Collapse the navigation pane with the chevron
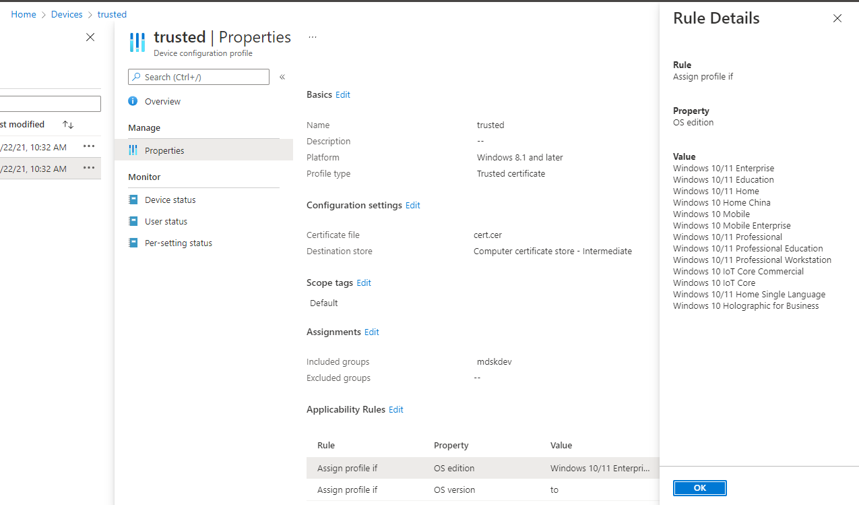859x505 pixels. [x=282, y=77]
